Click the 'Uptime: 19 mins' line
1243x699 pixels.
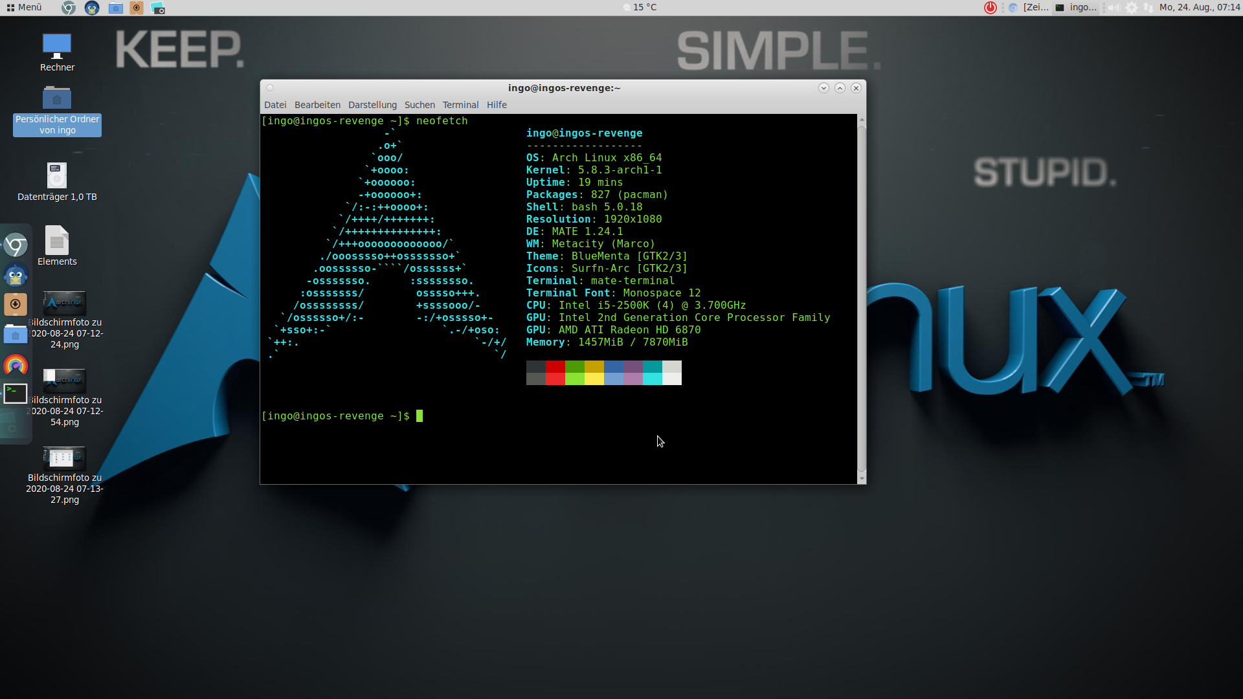575,183
